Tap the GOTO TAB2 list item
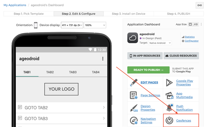This screenshot has height=127, width=207. (61, 108)
